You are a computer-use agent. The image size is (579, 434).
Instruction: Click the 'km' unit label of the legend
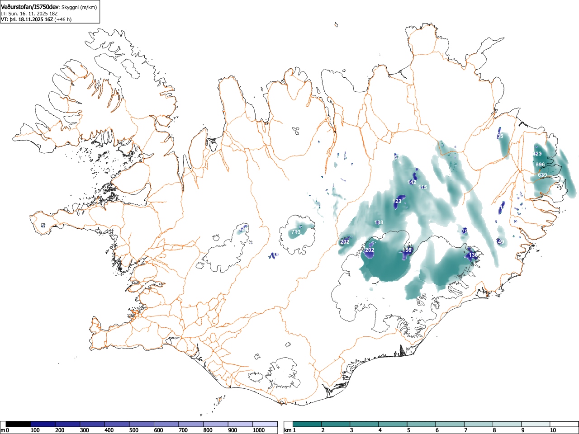287,430
